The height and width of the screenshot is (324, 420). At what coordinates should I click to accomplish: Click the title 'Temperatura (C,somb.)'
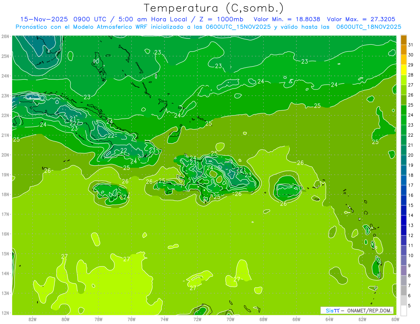(214, 8)
